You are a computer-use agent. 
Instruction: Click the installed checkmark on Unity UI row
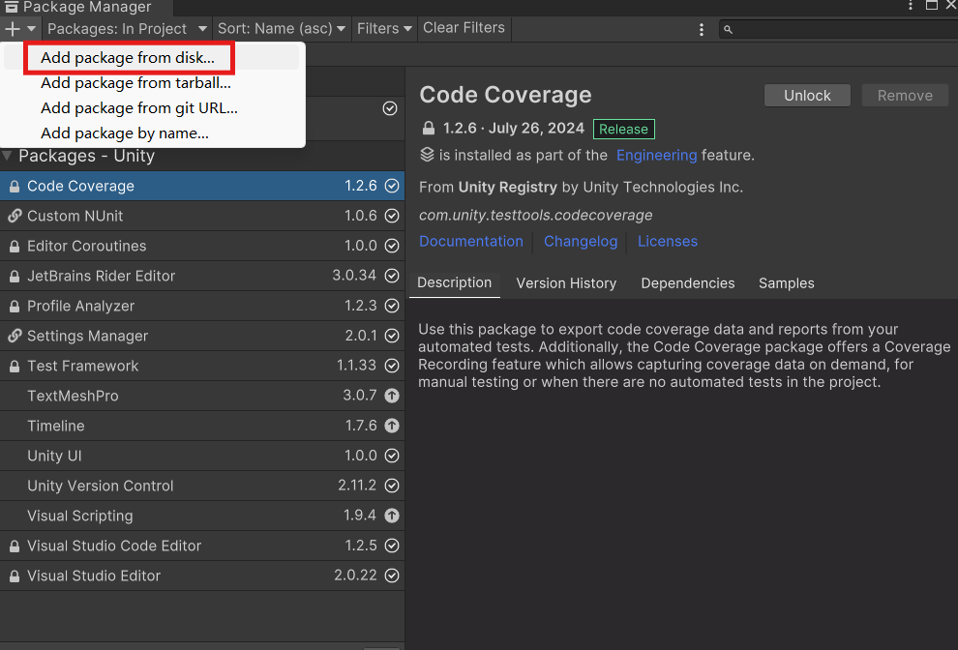click(392, 456)
